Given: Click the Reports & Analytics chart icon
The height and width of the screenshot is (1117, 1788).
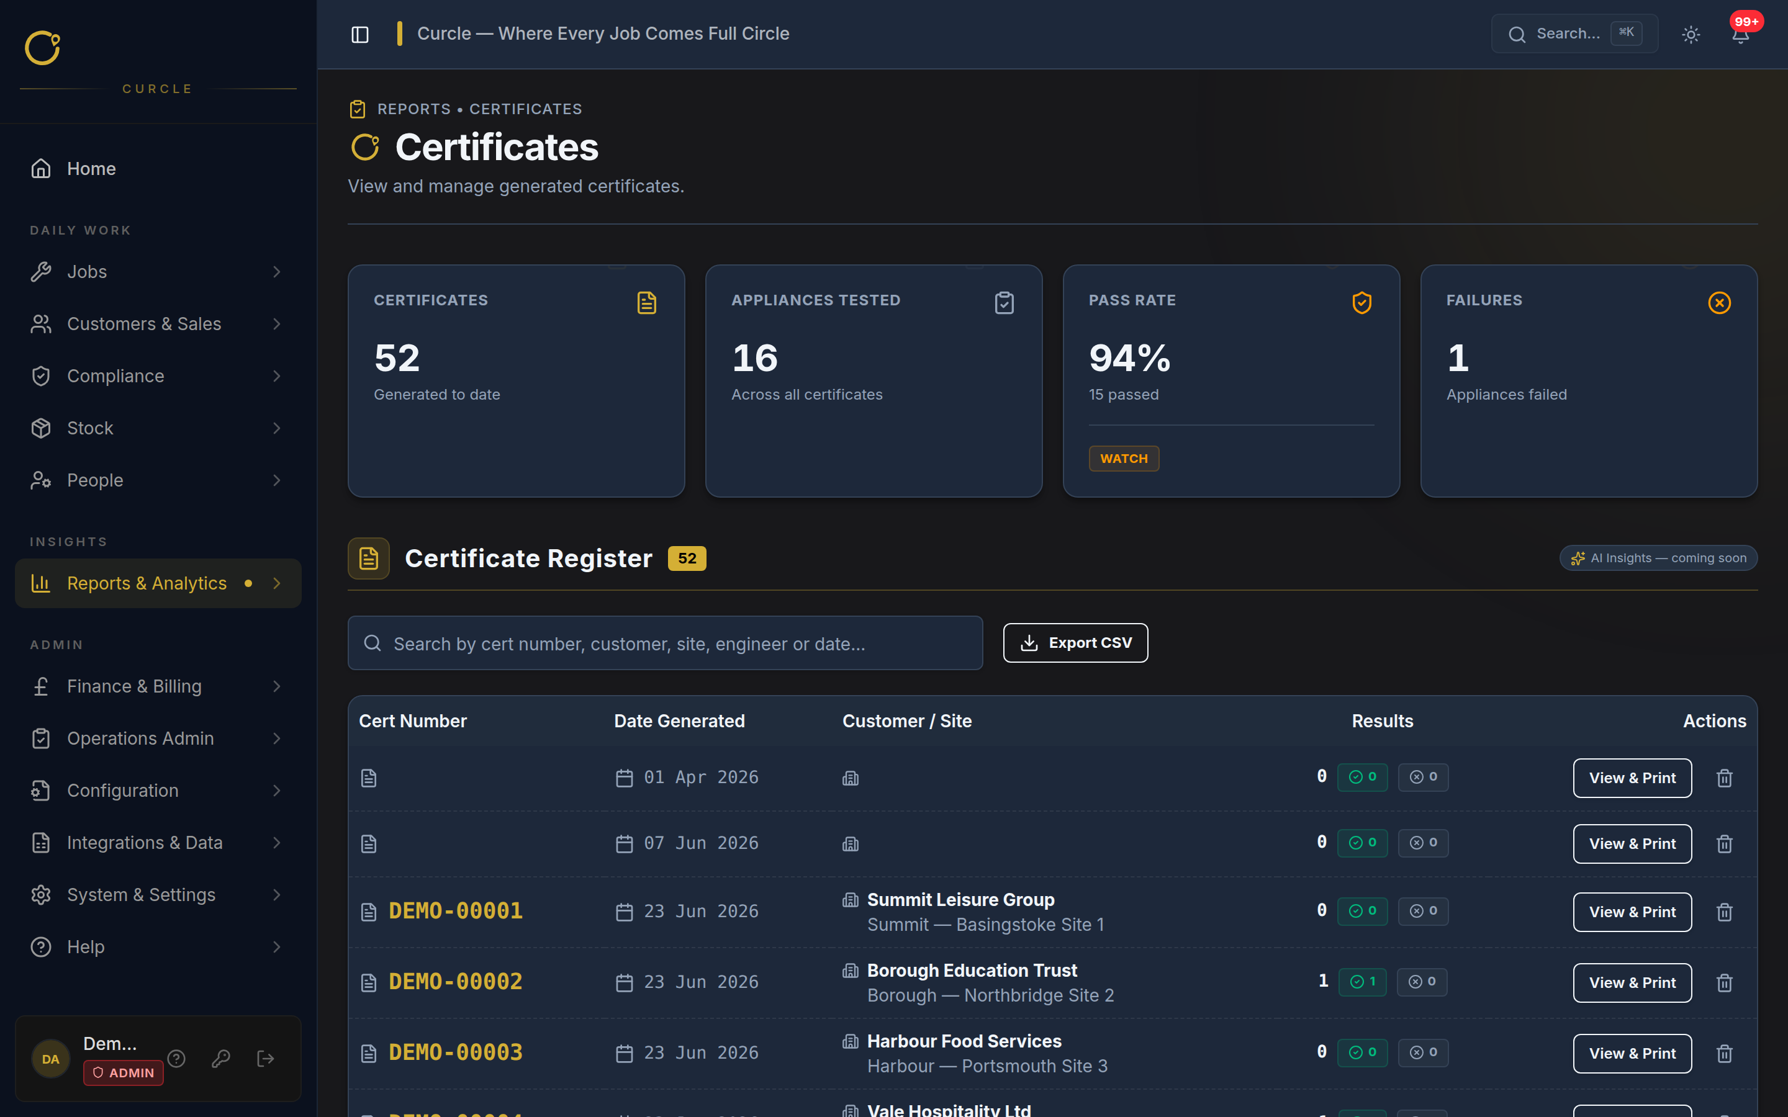Looking at the screenshot, I should point(40,583).
